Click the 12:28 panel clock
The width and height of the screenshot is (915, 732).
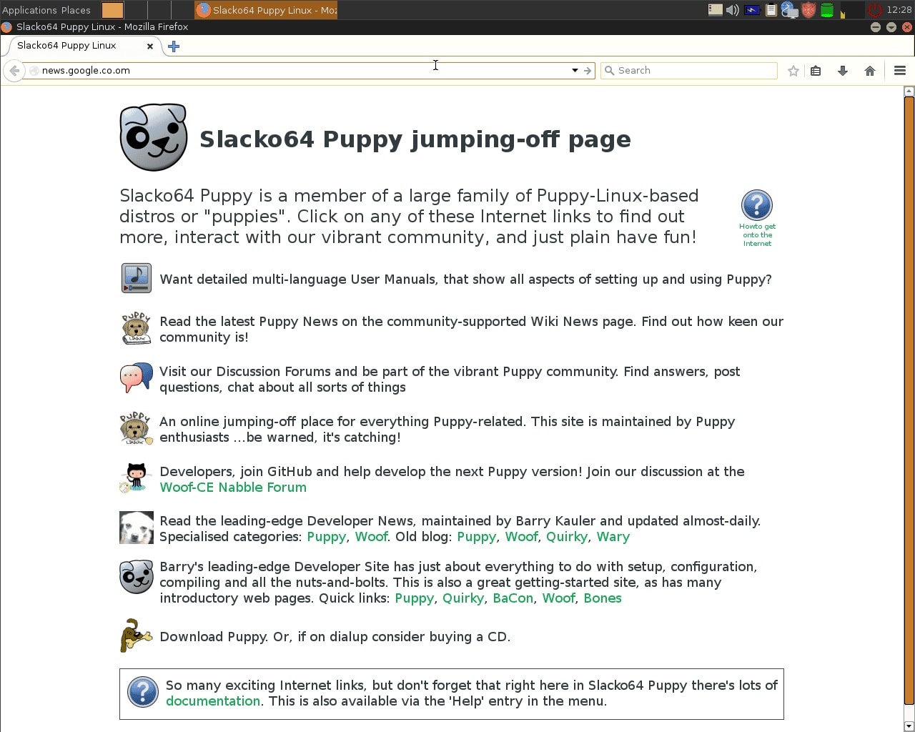click(x=899, y=10)
